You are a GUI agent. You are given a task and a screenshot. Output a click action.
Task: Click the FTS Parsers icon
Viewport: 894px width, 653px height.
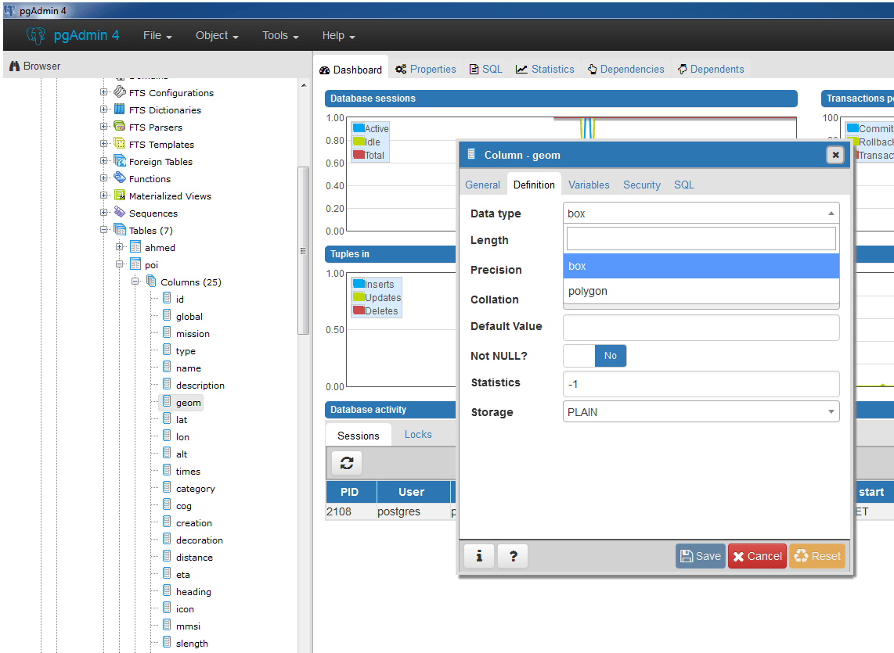(119, 126)
